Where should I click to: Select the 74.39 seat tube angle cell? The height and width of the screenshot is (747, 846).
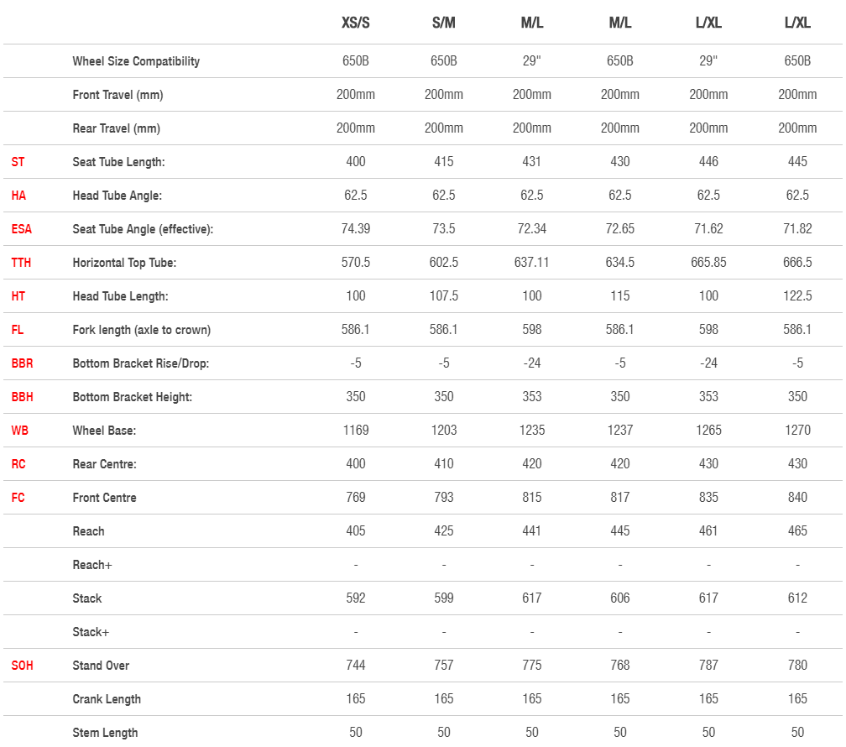[356, 229]
